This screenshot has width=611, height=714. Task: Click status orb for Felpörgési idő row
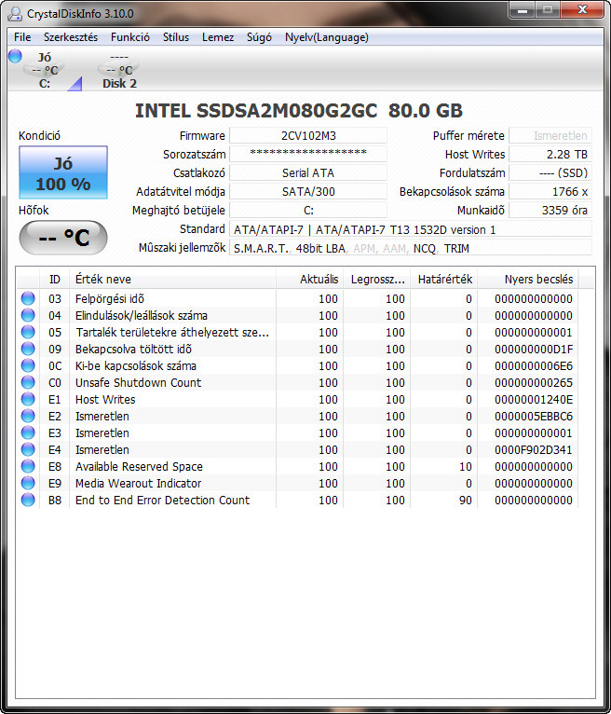coord(28,298)
